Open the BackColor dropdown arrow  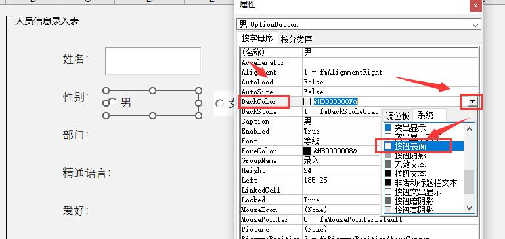pyautogui.click(x=472, y=102)
